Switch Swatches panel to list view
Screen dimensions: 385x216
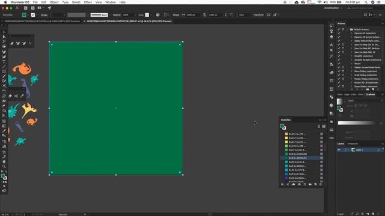(319, 127)
